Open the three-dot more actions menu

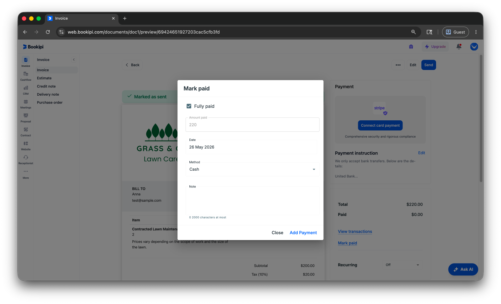coord(398,65)
